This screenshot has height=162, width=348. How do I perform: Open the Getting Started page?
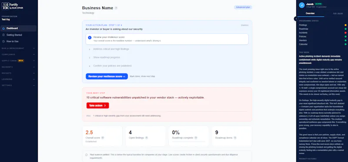pos(18,35)
